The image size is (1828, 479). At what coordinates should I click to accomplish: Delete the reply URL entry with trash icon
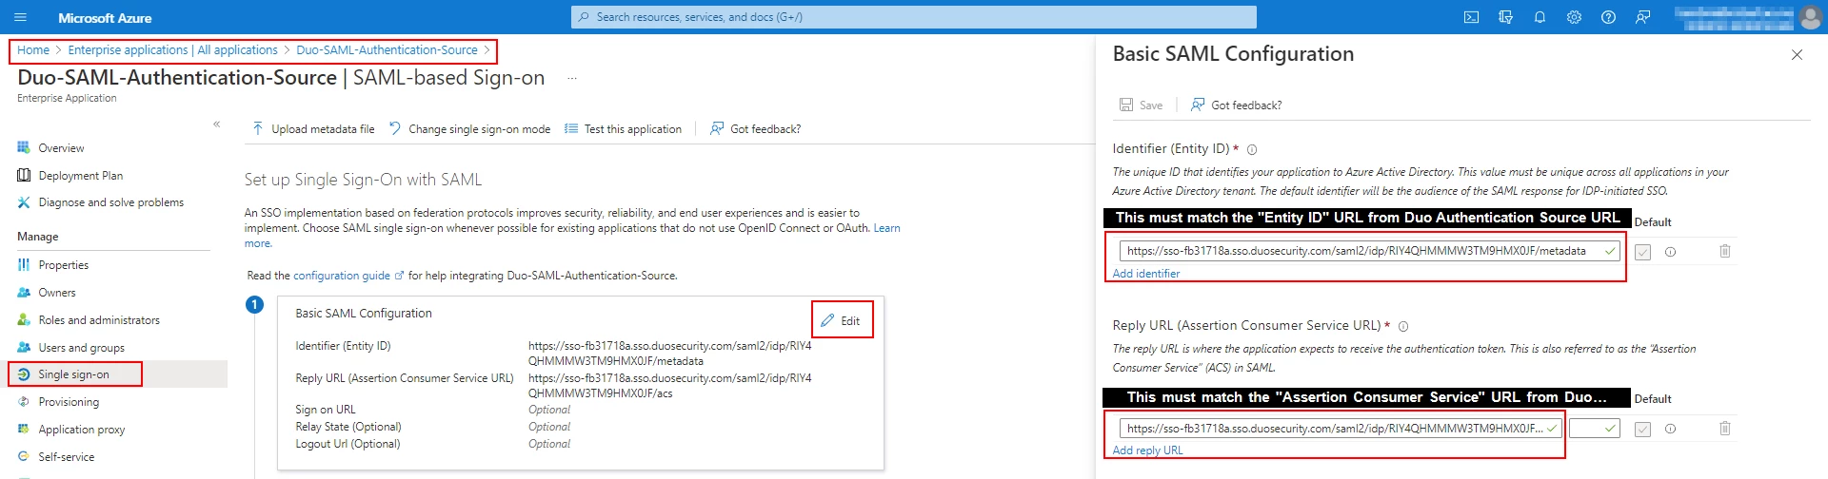[x=1724, y=429]
